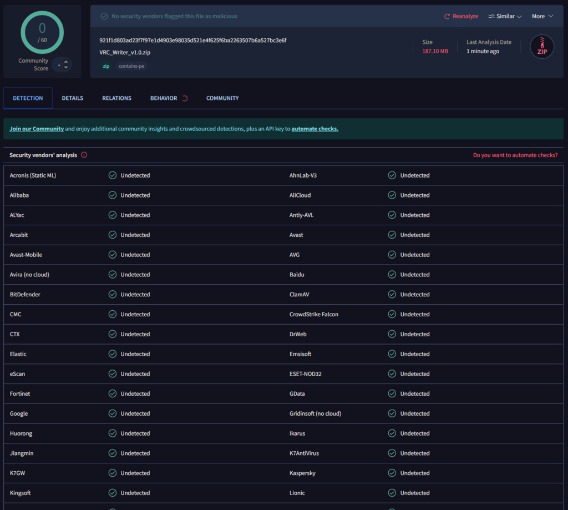Click the Avast undetected checkmark

392,235
